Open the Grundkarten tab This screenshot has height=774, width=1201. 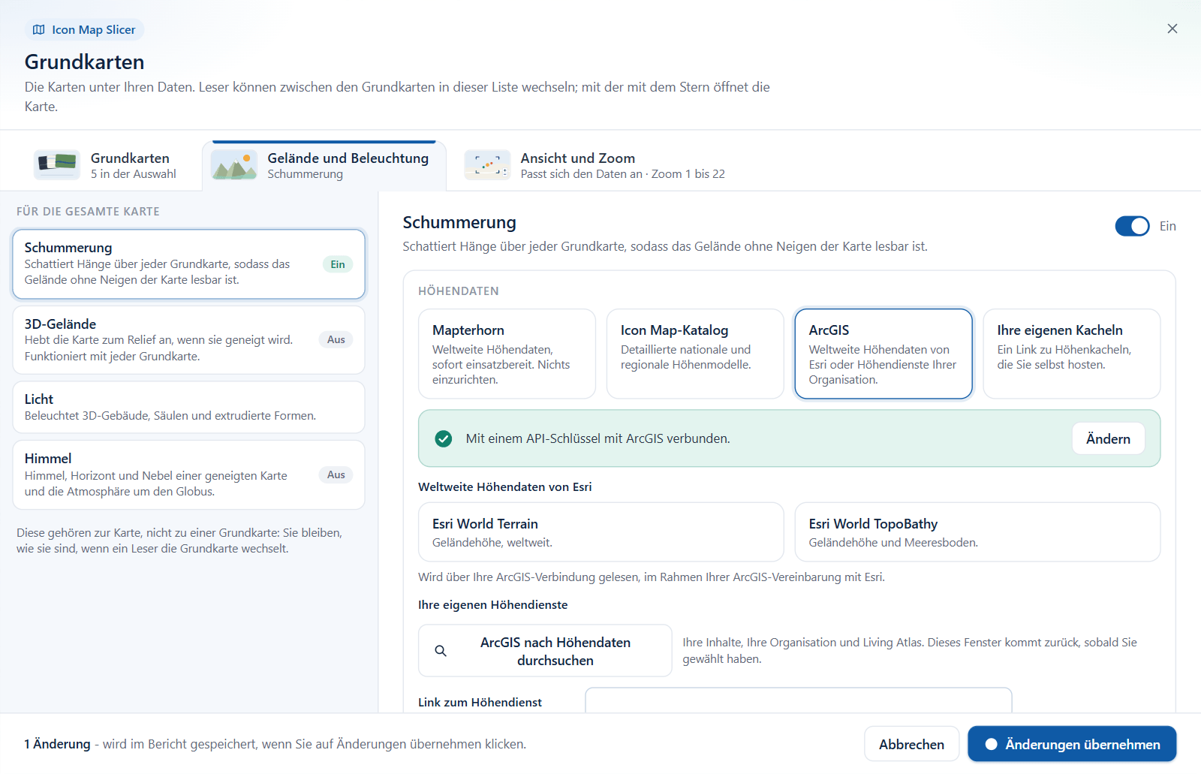click(105, 165)
